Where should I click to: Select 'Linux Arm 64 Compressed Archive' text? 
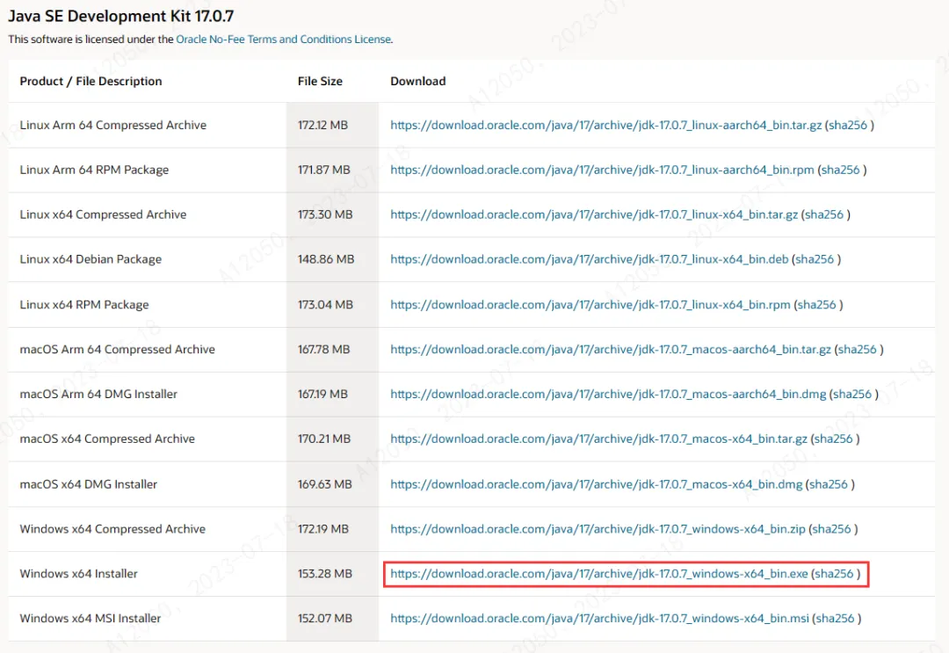click(113, 126)
